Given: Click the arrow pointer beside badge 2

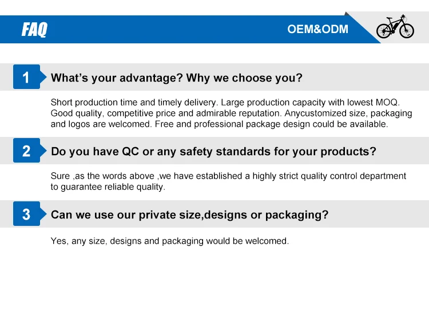Looking at the screenshot, I should pos(42,151).
